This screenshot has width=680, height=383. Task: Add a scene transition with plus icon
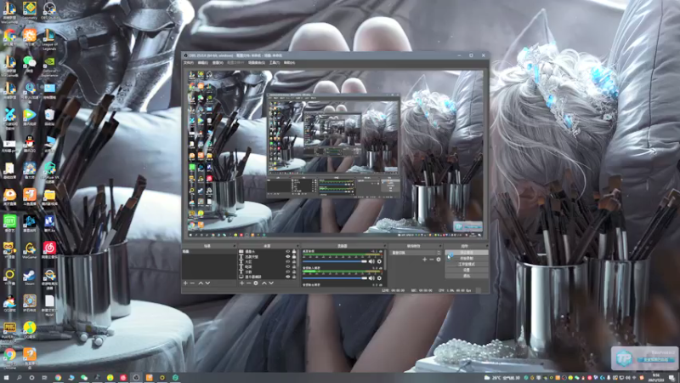424,260
